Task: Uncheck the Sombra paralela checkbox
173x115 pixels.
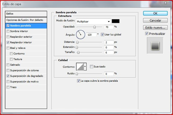Action: 8,26
